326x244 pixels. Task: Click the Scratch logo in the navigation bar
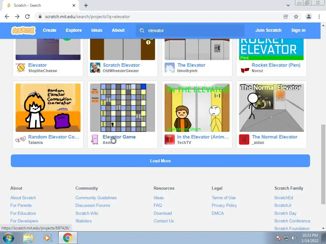[23, 30]
